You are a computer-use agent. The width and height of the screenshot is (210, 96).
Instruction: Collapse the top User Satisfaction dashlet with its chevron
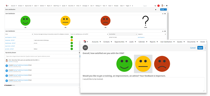(163, 14)
